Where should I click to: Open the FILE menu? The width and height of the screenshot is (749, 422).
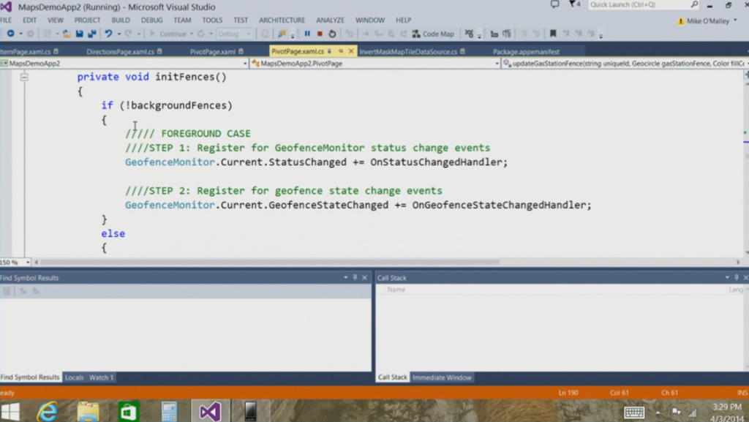point(6,20)
